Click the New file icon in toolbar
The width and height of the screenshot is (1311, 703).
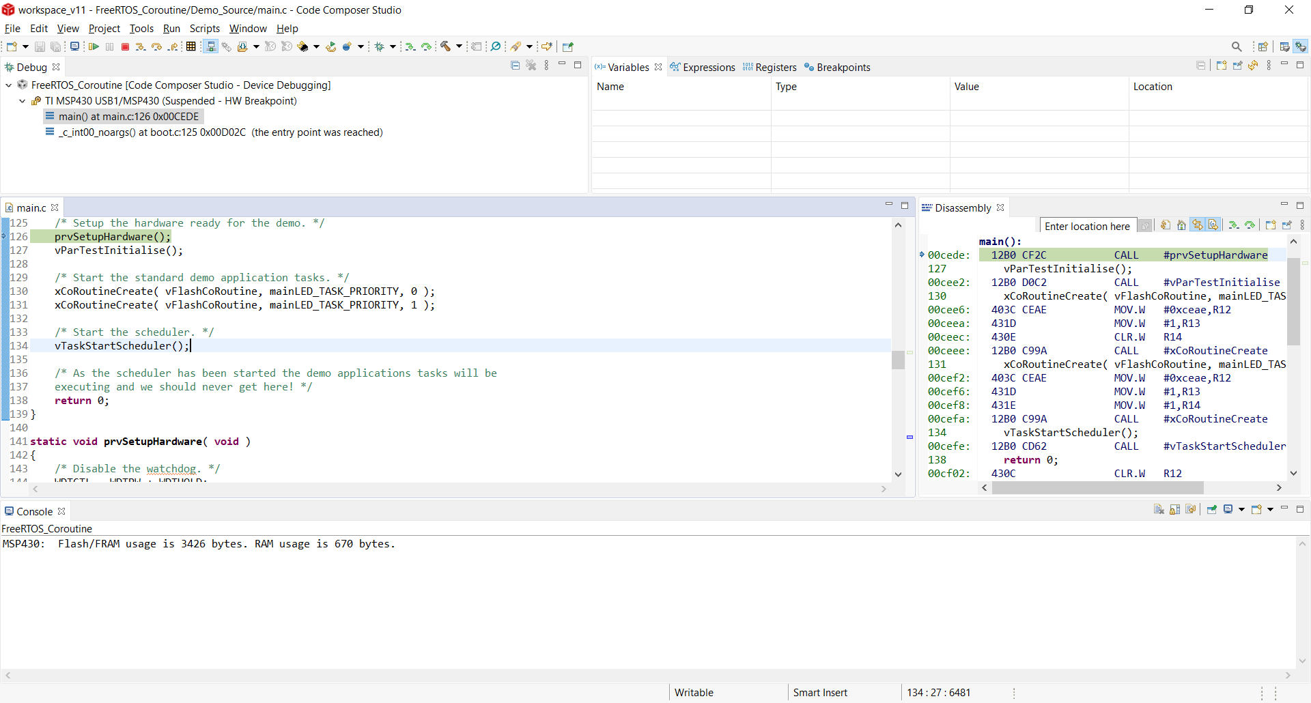point(12,46)
